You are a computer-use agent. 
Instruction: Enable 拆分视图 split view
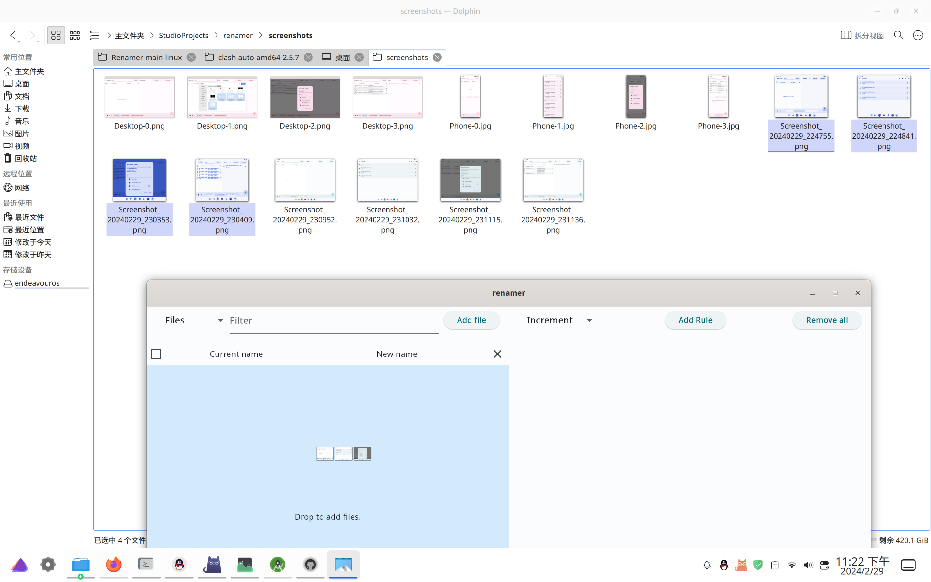point(862,35)
